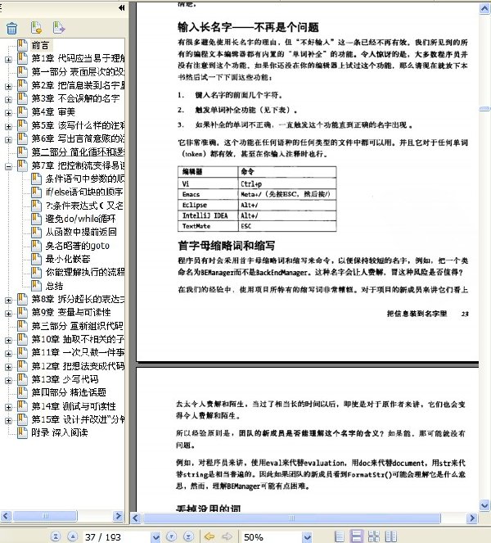Screen dimensions: 491x543
Task: Click the 第13章 bookmark page icon
Action: point(22,379)
